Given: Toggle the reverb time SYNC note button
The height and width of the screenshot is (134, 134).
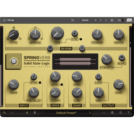Looking at the screenshot, I should 75,33.
